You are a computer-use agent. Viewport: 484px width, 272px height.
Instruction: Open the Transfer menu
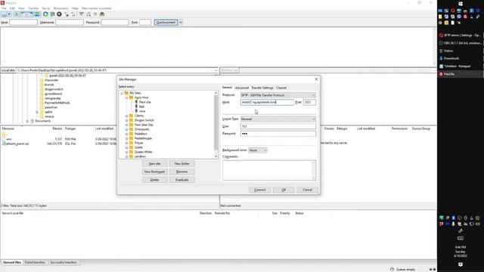(33, 8)
